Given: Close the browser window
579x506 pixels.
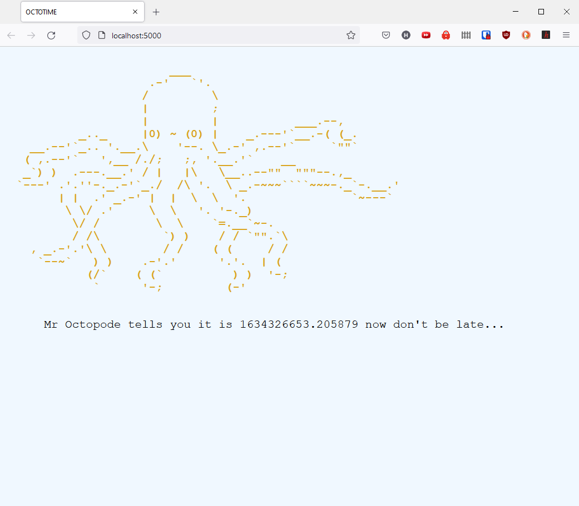Looking at the screenshot, I should pos(566,12).
